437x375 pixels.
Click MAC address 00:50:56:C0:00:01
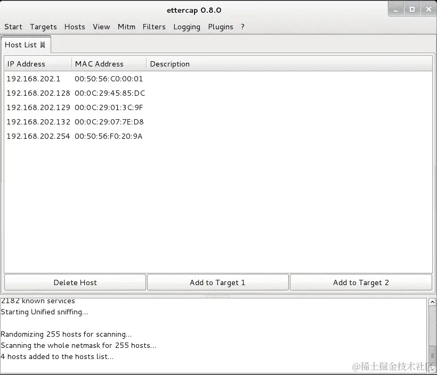pyautogui.click(x=109, y=79)
